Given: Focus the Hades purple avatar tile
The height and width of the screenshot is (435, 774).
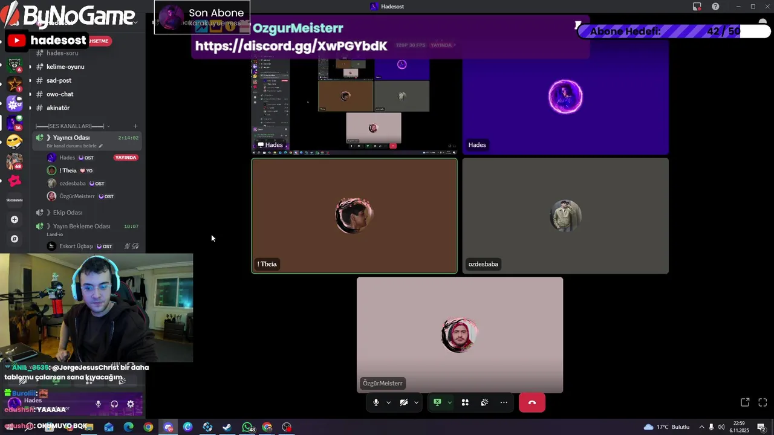Looking at the screenshot, I should tap(565, 97).
